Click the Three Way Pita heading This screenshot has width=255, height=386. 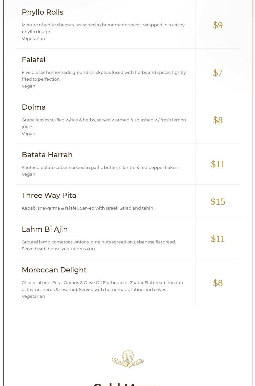[x=49, y=195]
